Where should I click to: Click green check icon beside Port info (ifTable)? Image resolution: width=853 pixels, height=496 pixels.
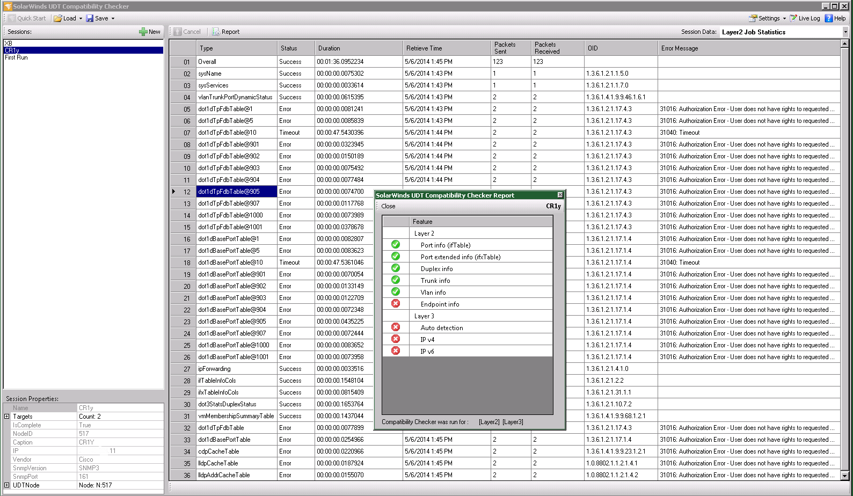pyautogui.click(x=396, y=244)
